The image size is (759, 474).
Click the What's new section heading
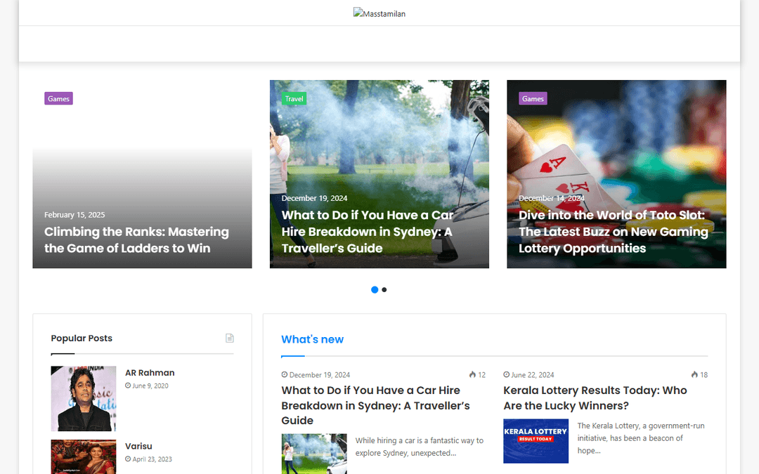pos(312,340)
